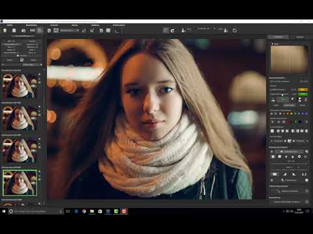Screen dimensions: 313x234
Task: Open the Datei menu
Action: tap(10, 25)
